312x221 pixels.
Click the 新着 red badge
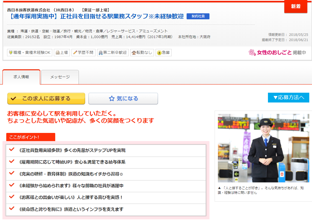296,7
